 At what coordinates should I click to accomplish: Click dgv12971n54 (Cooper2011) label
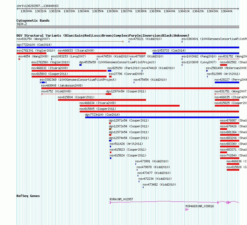click(x=129, y=120)
